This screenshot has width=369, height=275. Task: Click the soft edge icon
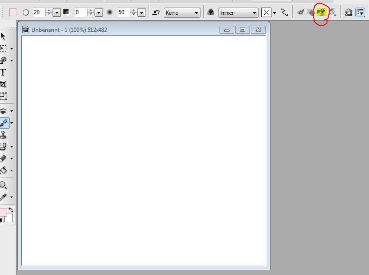pyautogui.click(x=110, y=12)
